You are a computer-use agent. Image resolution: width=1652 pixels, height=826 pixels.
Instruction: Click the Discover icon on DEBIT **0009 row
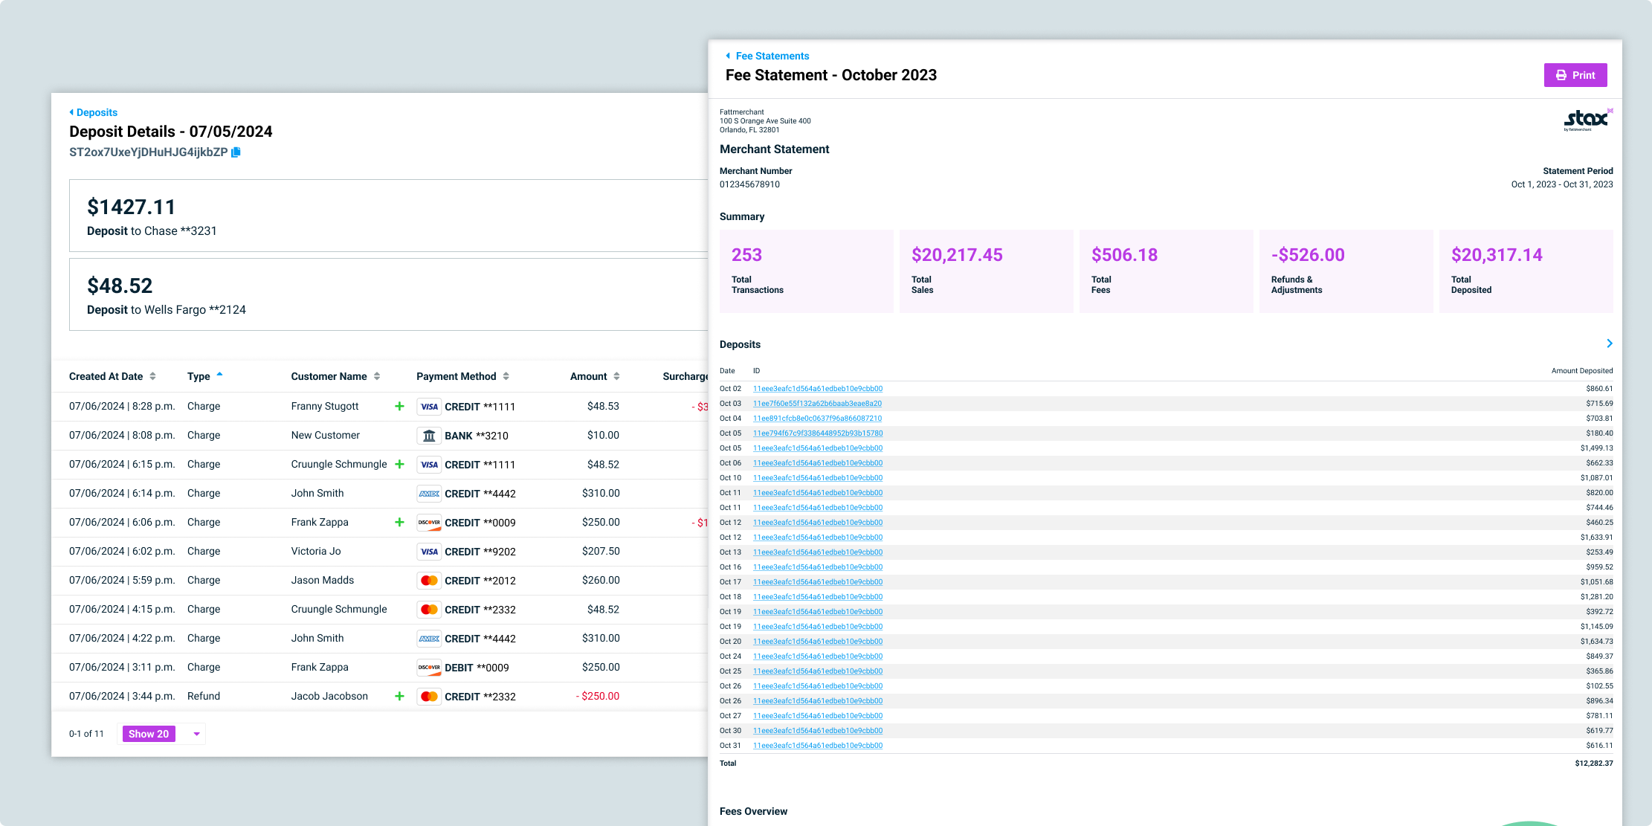[429, 668]
